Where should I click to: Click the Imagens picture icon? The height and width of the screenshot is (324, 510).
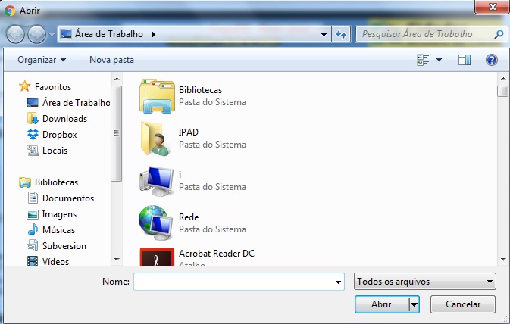pos(33,214)
